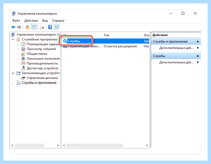Expand the Просмотр событий node
The height and width of the screenshot is (164, 211).
pyautogui.click(x=18, y=49)
